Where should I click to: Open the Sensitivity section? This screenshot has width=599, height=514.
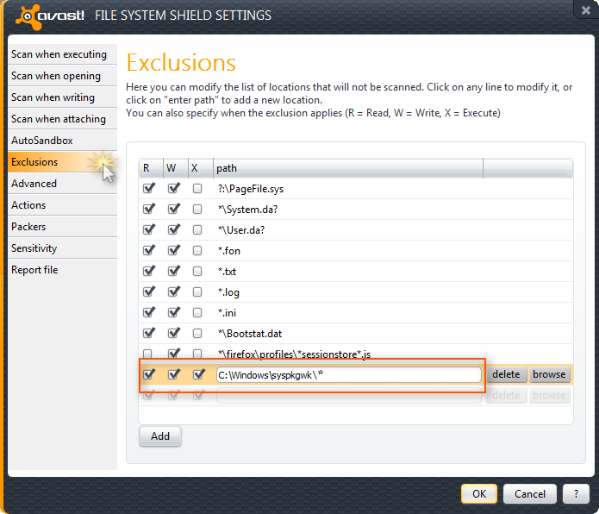(62, 248)
